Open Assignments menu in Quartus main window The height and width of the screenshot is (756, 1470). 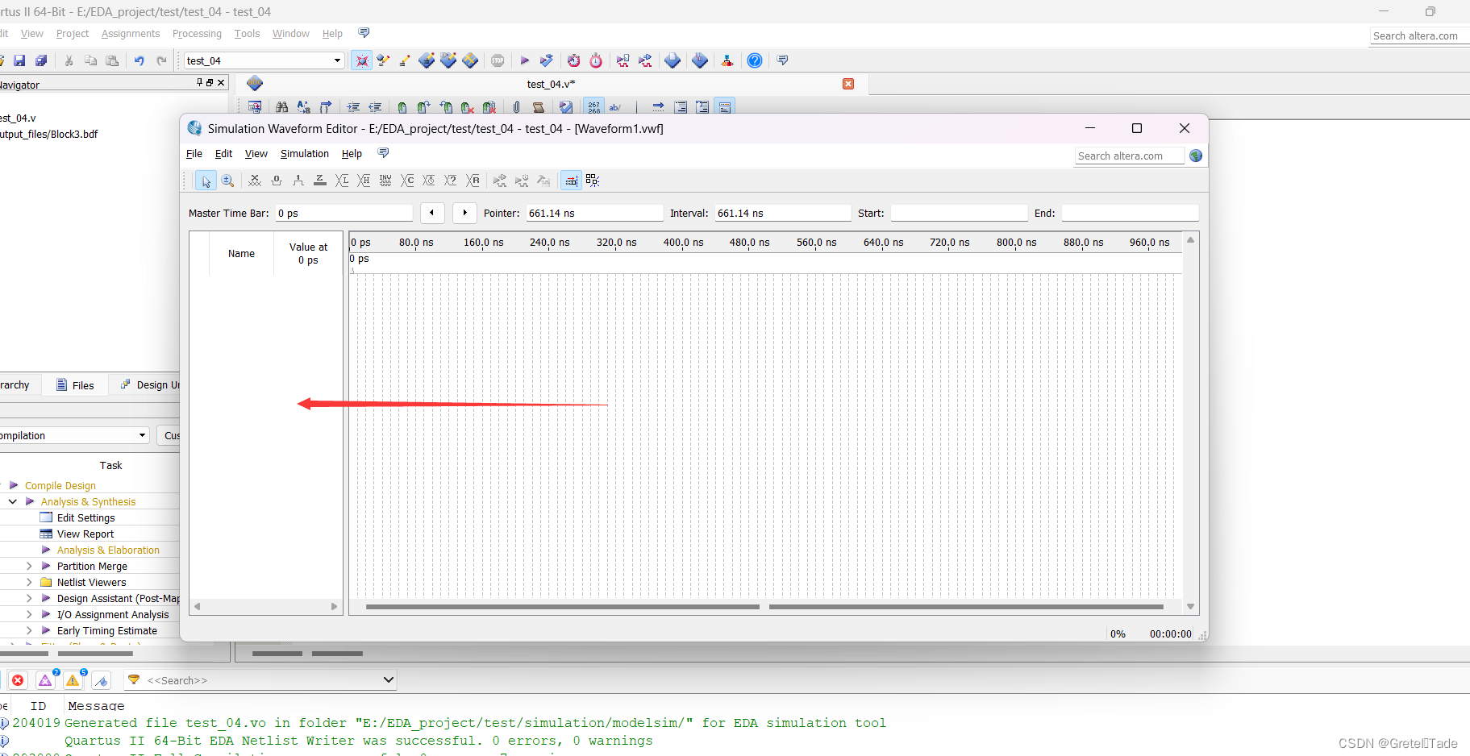131,34
